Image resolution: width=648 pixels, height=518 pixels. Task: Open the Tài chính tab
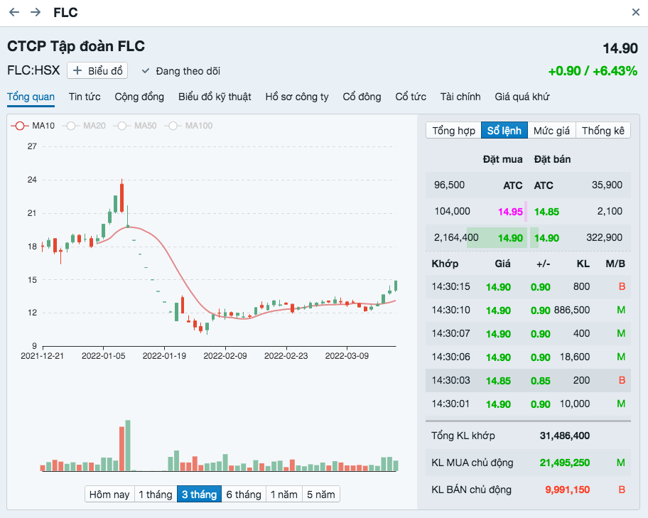[460, 97]
